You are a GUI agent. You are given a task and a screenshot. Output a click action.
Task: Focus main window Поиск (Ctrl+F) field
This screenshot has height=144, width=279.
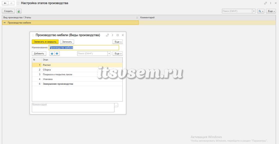pos(237,11)
